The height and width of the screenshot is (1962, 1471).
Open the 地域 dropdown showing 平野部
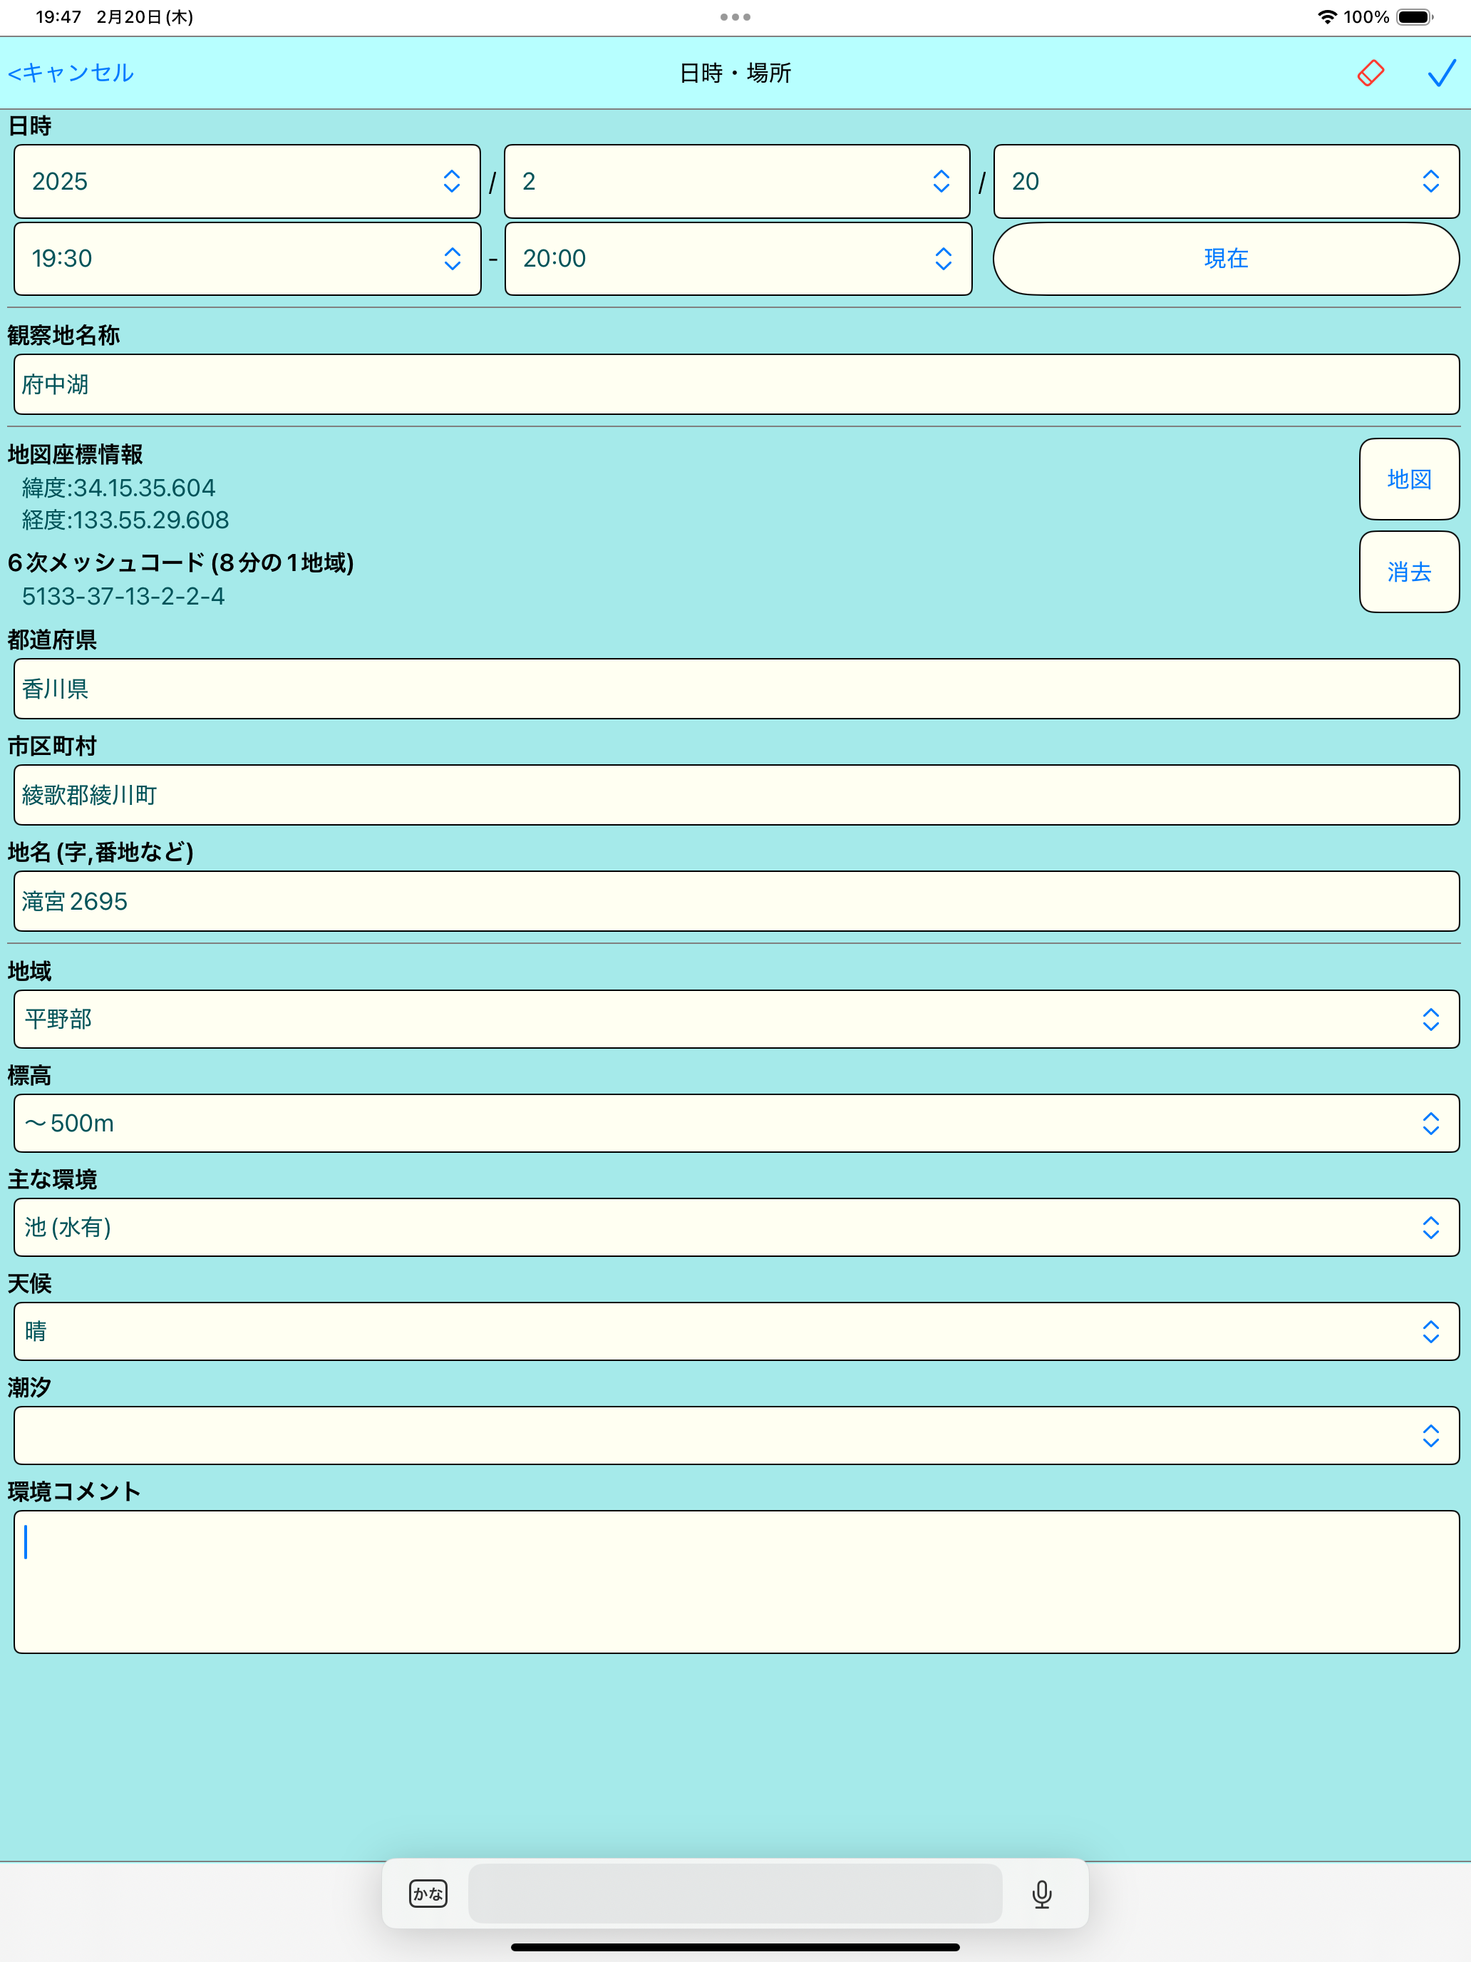[737, 1019]
